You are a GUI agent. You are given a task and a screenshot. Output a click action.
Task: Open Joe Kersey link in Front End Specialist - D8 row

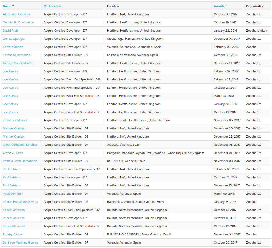tap(11, 79)
